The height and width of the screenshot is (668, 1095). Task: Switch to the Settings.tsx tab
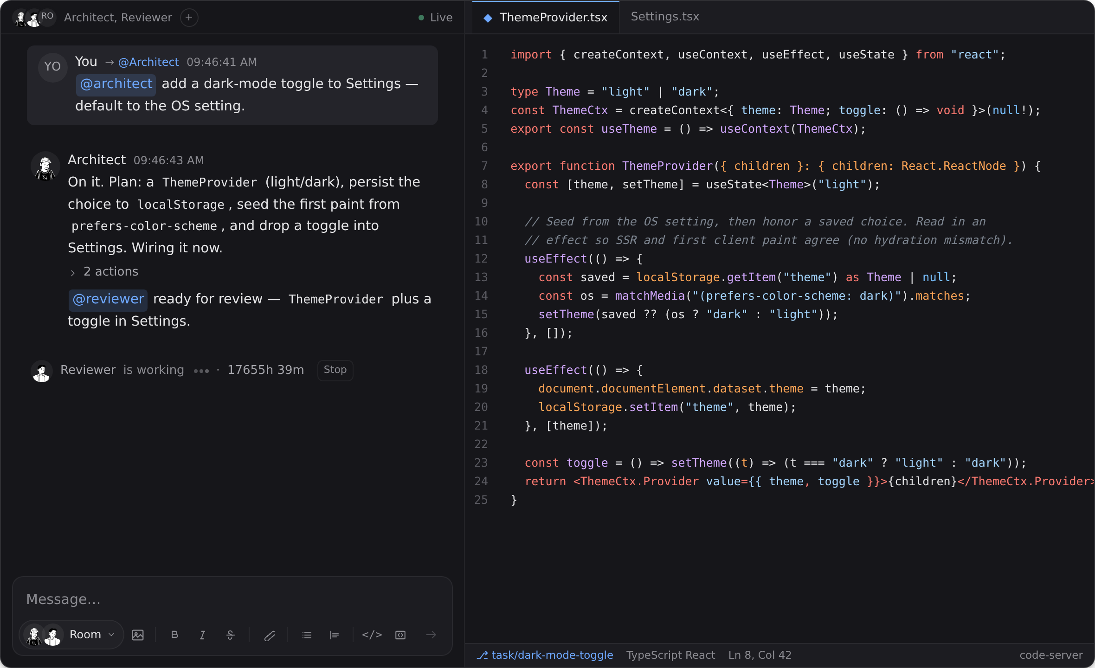[x=665, y=17]
